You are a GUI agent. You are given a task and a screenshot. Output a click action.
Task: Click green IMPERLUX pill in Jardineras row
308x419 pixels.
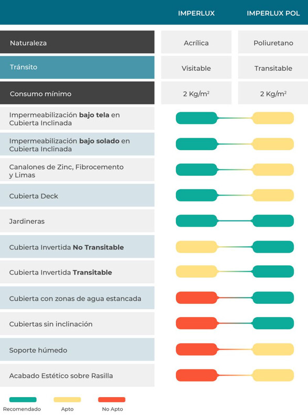coord(196,220)
